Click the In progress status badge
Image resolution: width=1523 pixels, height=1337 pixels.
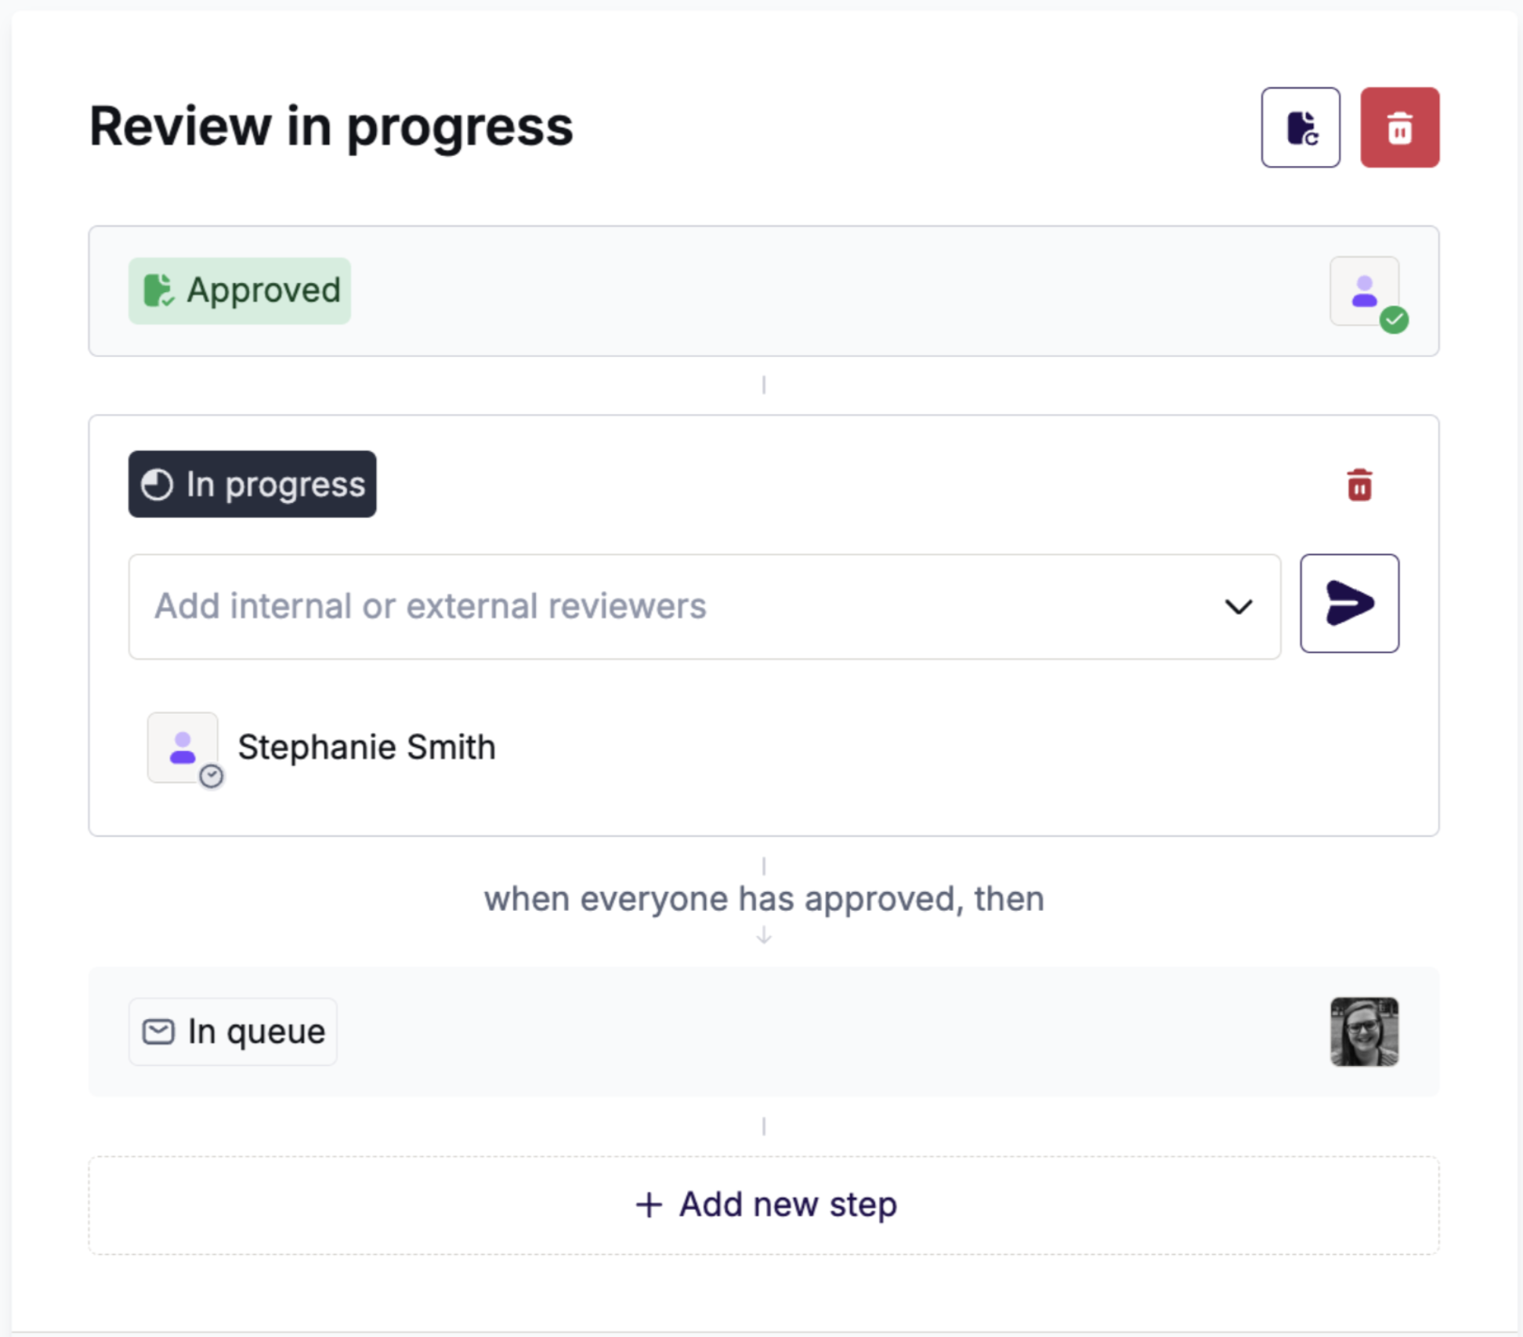pos(252,484)
